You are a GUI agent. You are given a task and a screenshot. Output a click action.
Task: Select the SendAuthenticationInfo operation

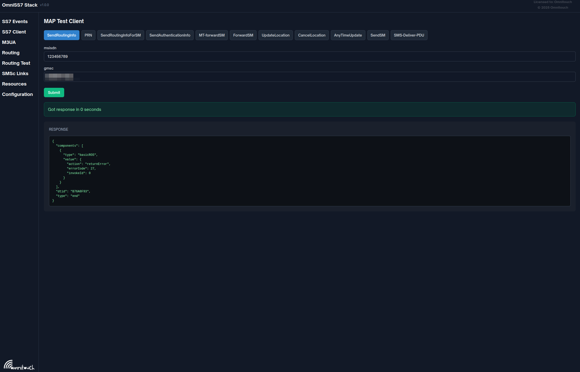point(169,35)
